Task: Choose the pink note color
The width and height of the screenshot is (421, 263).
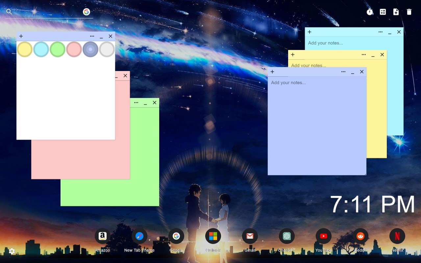Action: 74,49
